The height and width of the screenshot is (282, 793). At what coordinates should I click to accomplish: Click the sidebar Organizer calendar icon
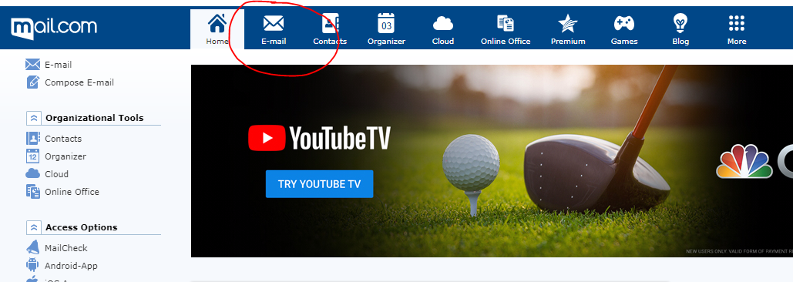coord(33,156)
